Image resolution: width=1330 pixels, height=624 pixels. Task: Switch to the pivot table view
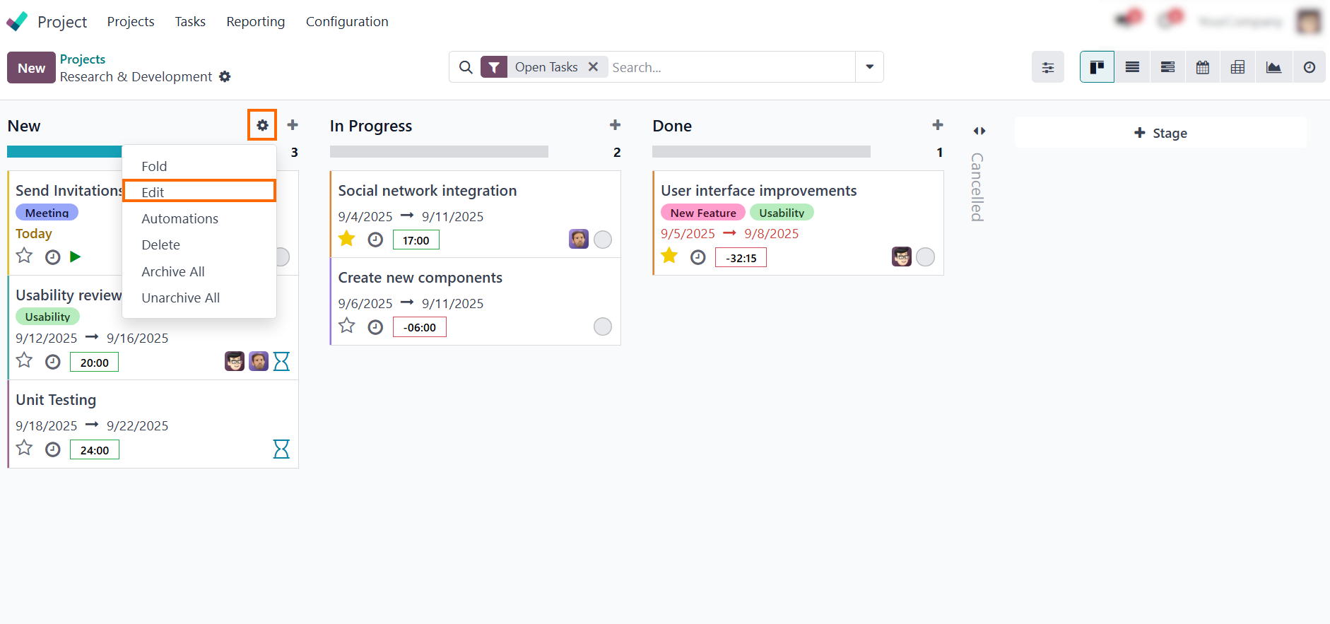(x=1238, y=67)
